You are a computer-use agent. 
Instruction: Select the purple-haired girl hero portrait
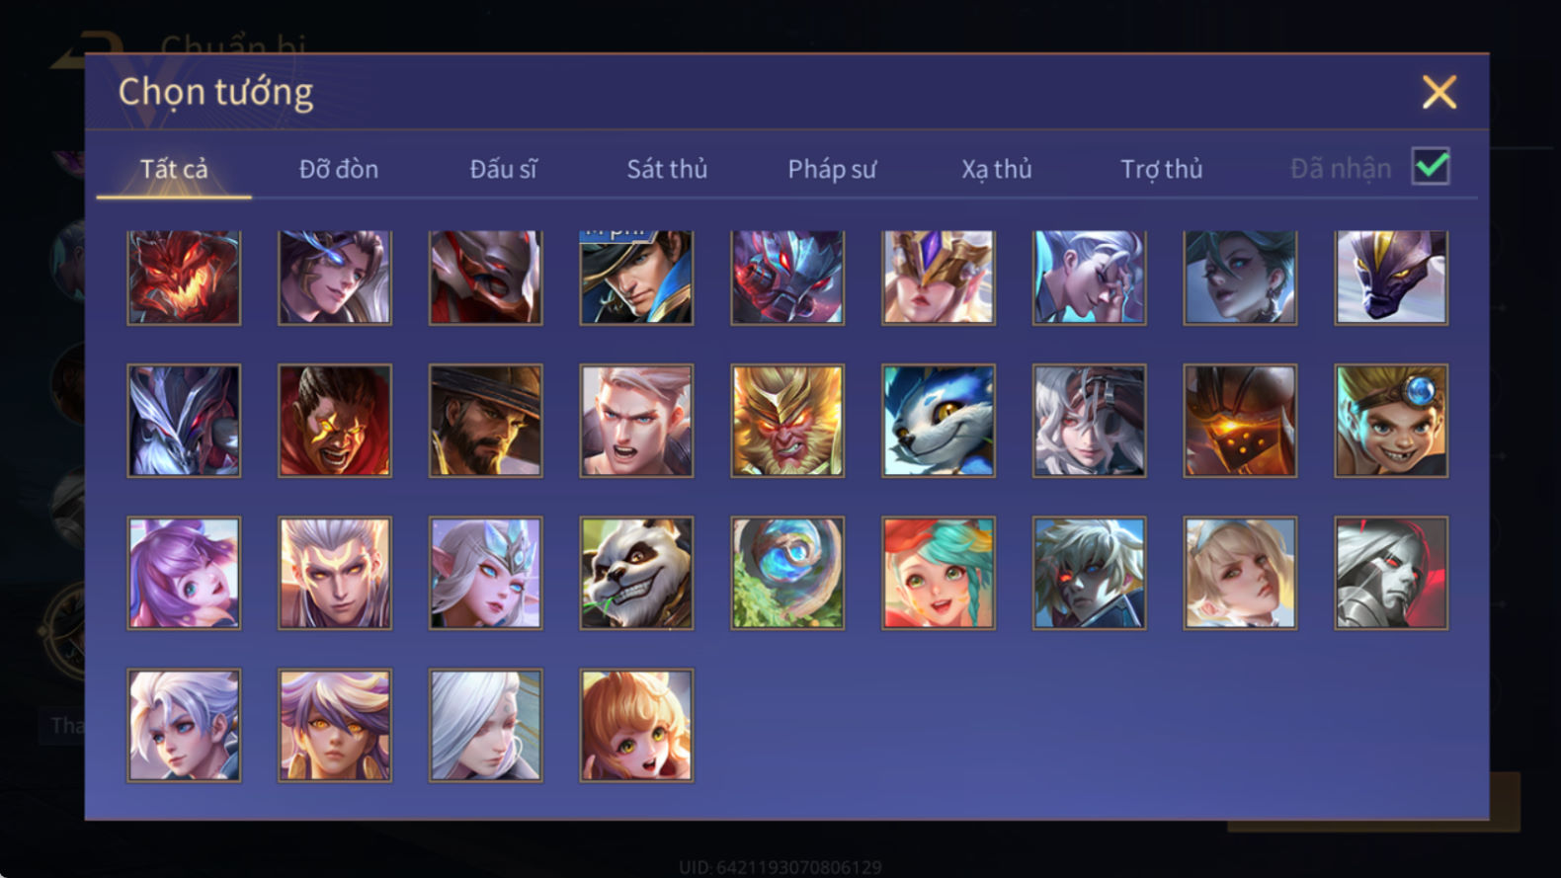pos(184,573)
